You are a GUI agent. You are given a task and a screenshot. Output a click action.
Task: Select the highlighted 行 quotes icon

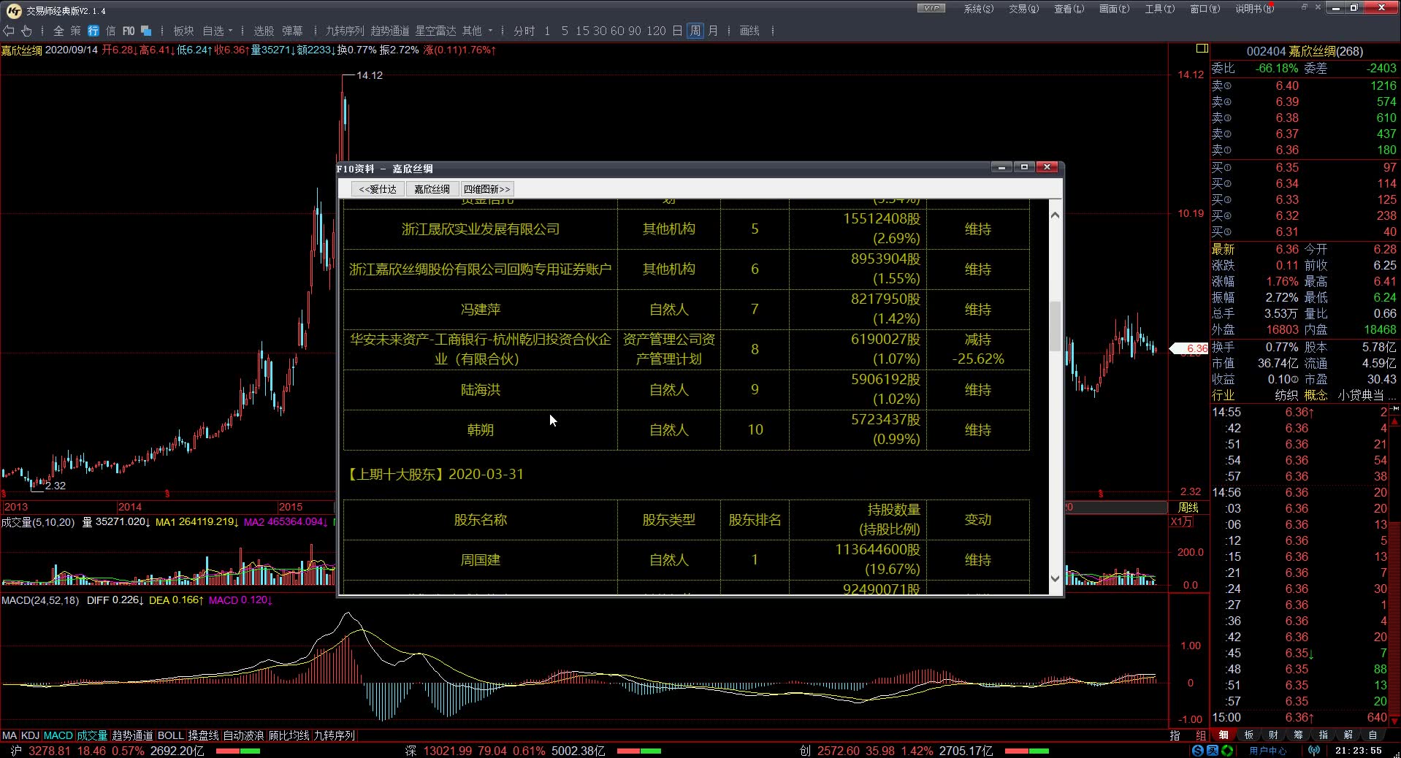pos(93,31)
